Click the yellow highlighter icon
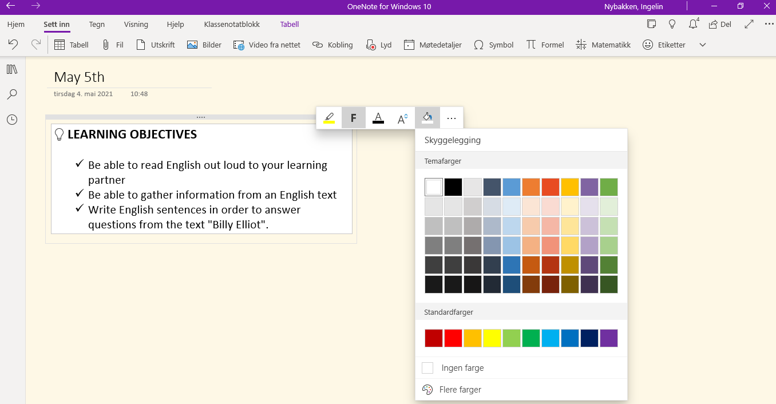 tap(329, 118)
